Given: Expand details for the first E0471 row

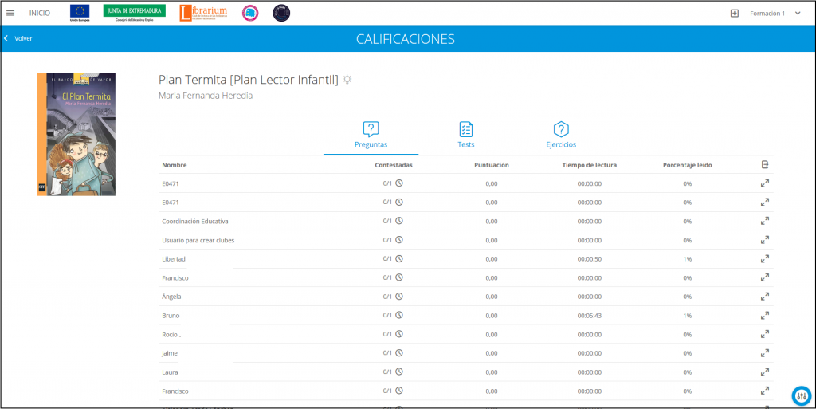Looking at the screenshot, I should click(x=764, y=183).
